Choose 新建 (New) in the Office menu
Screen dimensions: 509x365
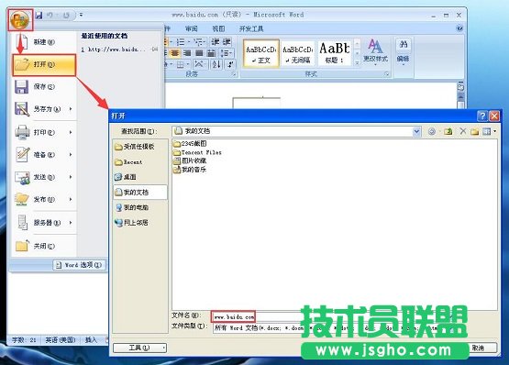coord(44,42)
